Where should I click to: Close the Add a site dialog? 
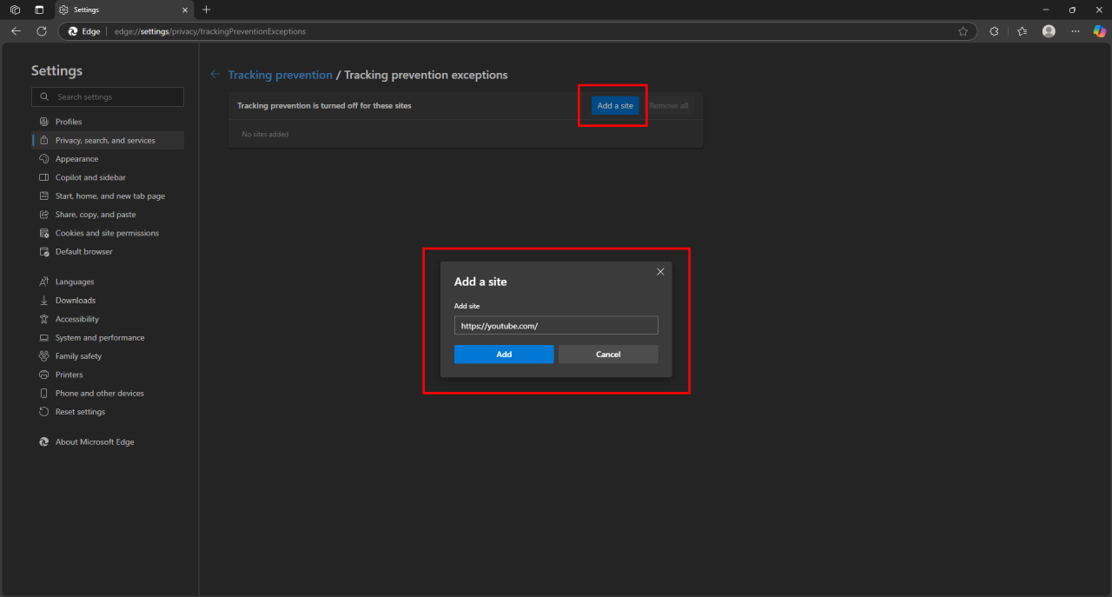[x=660, y=272]
